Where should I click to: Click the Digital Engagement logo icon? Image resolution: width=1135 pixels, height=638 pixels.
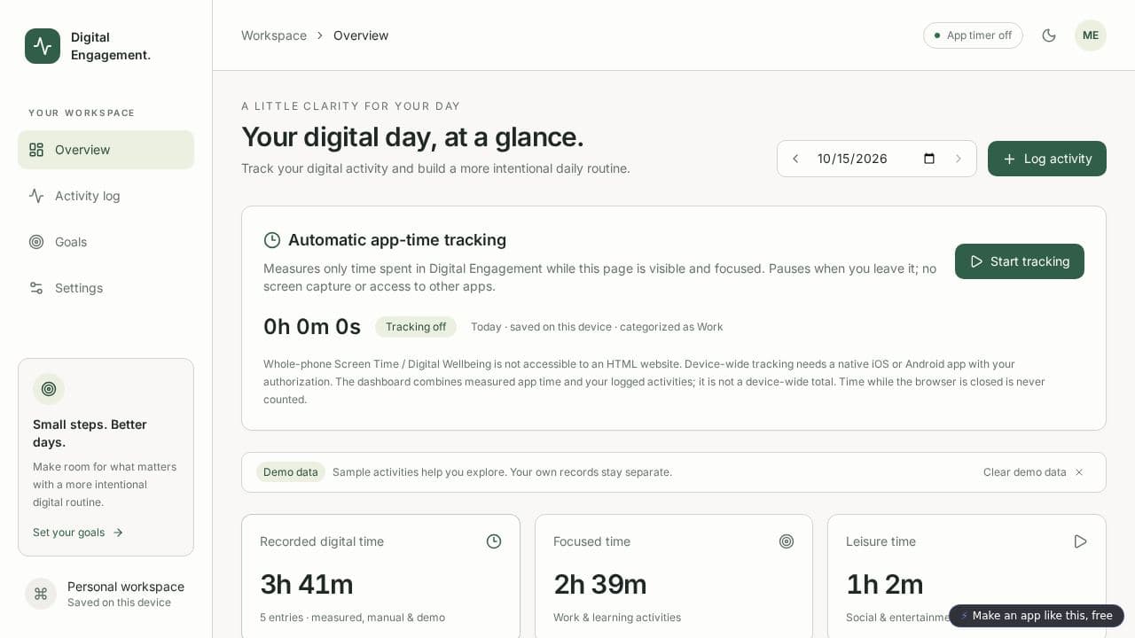pos(43,46)
